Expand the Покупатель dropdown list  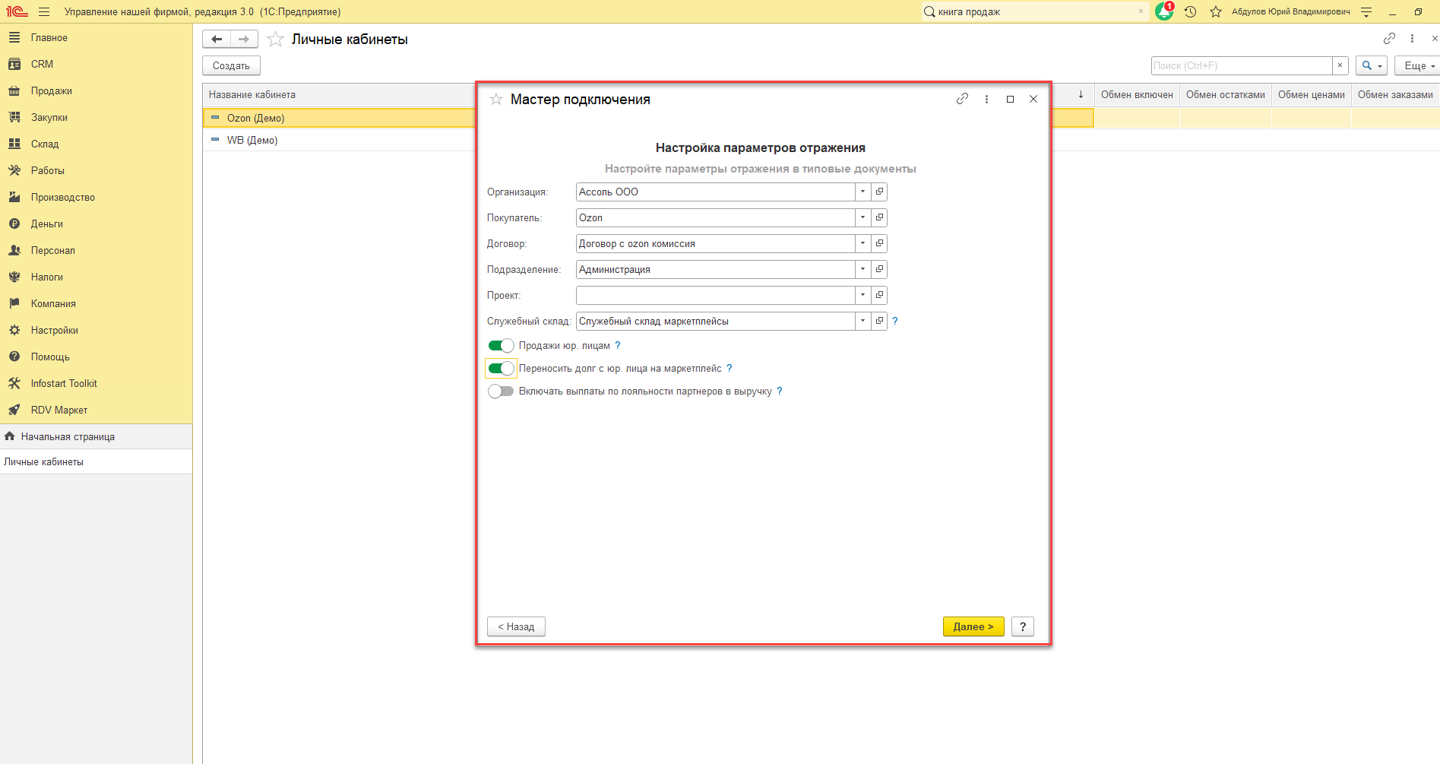pos(862,217)
